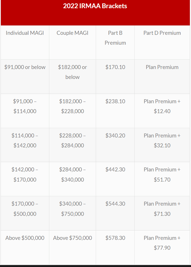Select the Individual MAGI column header
This screenshot has height=267, width=191.
pyautogui.click(x=25, y=33)
